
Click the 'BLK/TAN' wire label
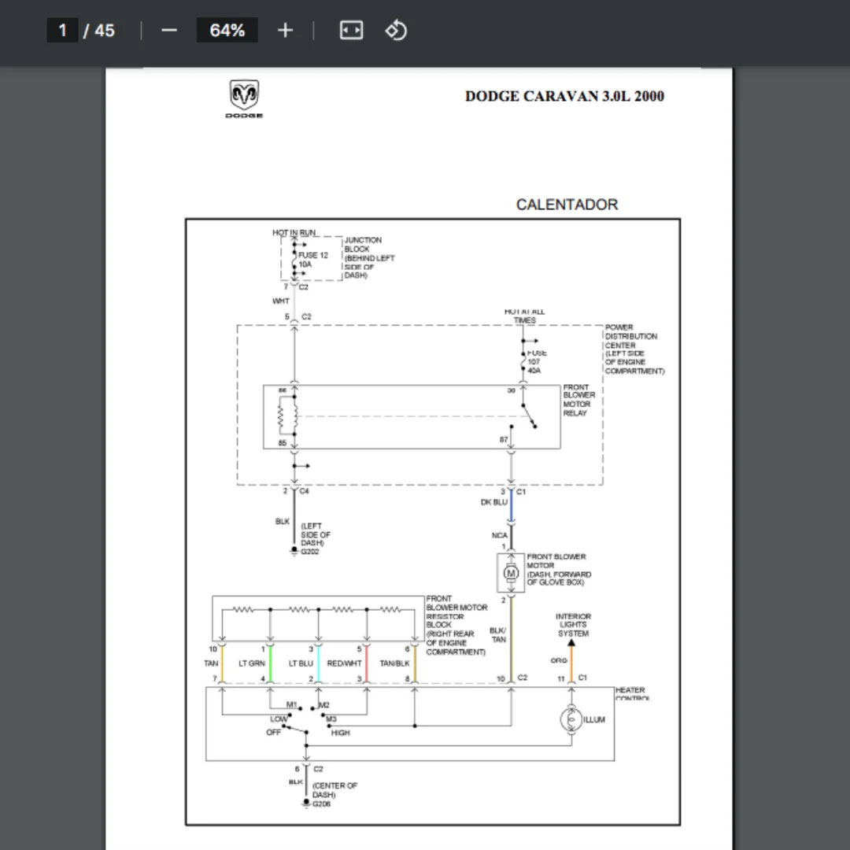498,635
